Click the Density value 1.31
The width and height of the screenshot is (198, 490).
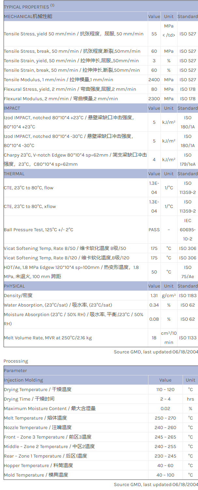point(154,295)
